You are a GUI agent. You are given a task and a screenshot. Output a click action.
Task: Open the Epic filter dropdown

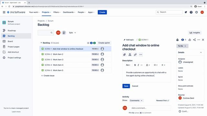coord(72,33)
